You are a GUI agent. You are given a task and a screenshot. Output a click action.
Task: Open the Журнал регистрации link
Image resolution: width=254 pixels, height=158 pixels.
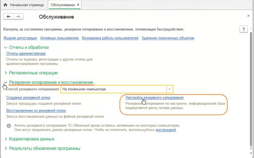point(20,38)
